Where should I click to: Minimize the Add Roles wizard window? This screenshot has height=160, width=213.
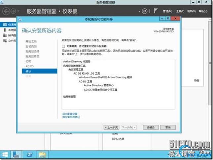coord(162,19)
